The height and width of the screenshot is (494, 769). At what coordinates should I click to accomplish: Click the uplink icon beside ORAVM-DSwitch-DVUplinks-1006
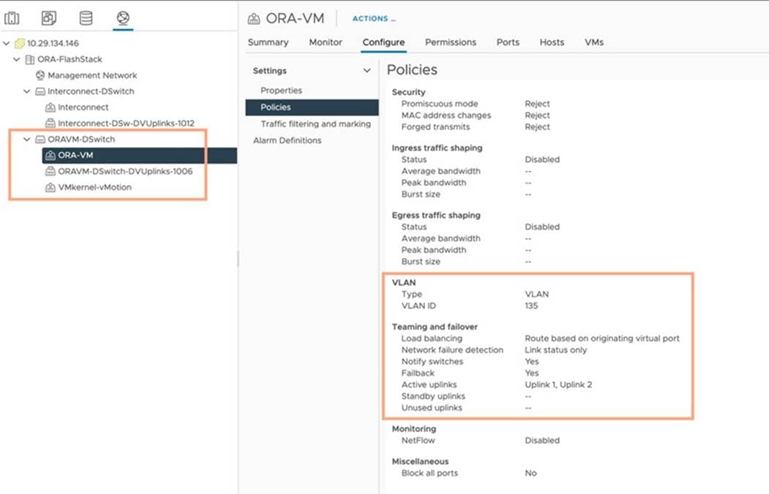pos(50,171)
